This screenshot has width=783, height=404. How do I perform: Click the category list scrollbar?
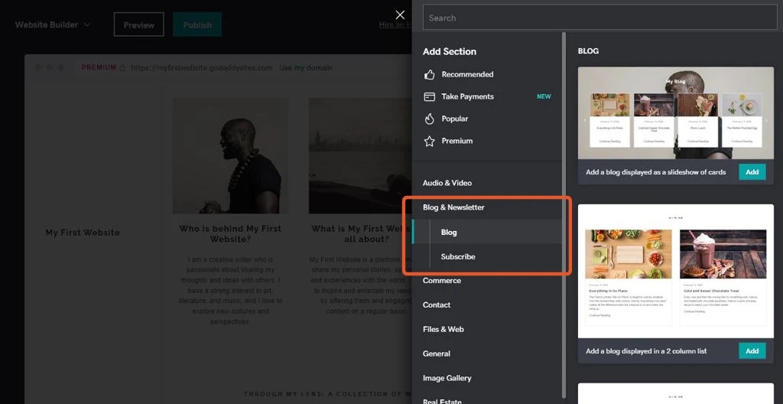point(564,215)
